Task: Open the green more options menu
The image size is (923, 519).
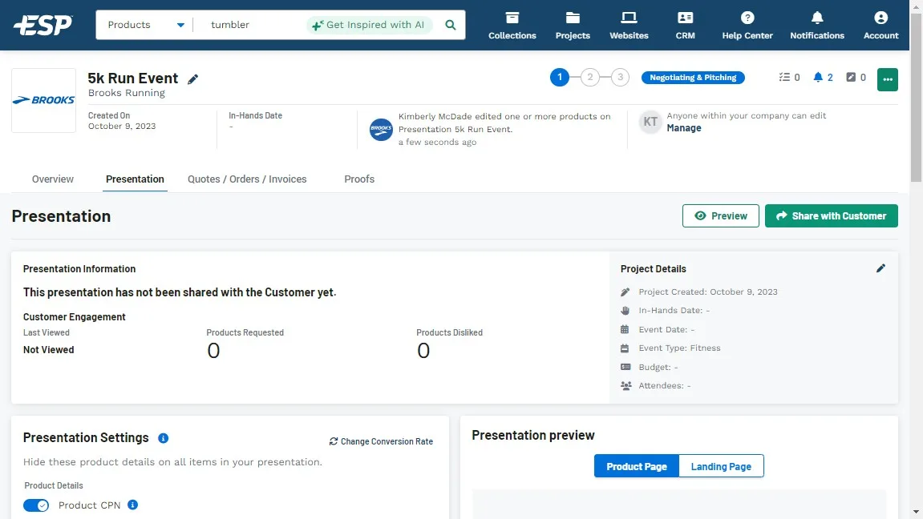Action: pyautogui.click(x=887, y=79)
